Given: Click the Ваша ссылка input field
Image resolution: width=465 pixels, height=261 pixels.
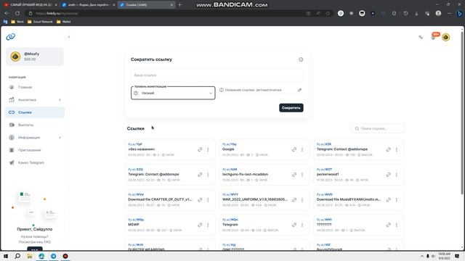Looking at the screenshot, I should coord(217,75).
